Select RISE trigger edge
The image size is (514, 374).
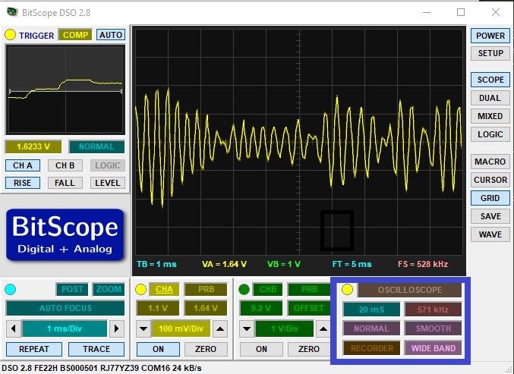[23, 183]
